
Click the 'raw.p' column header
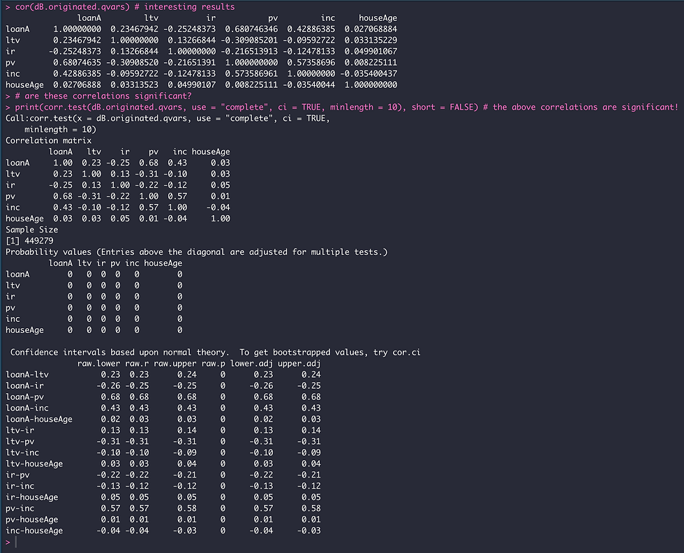pos(214,364)
